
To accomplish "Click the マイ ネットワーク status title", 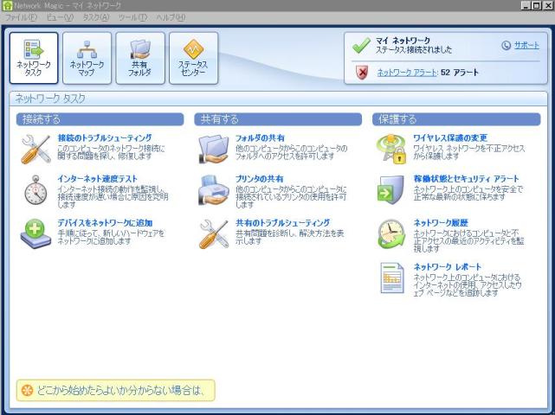I will [x=403, y=41].
